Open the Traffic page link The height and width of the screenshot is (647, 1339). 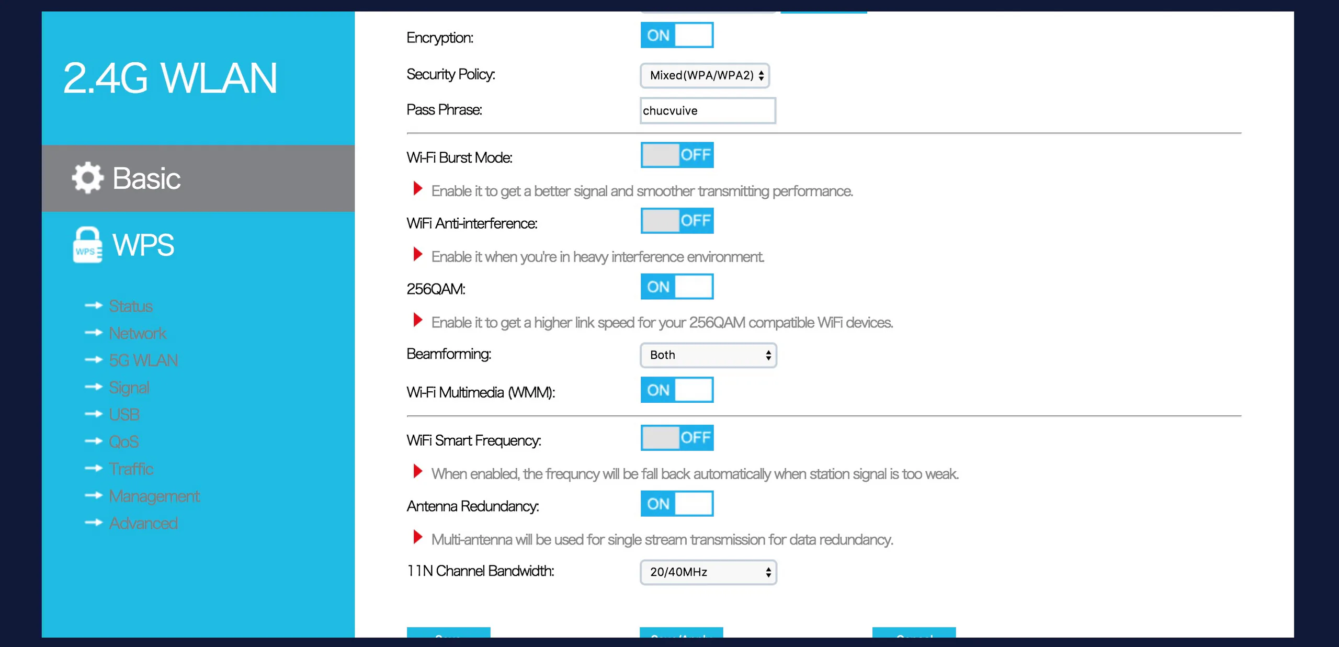(131, 469)
